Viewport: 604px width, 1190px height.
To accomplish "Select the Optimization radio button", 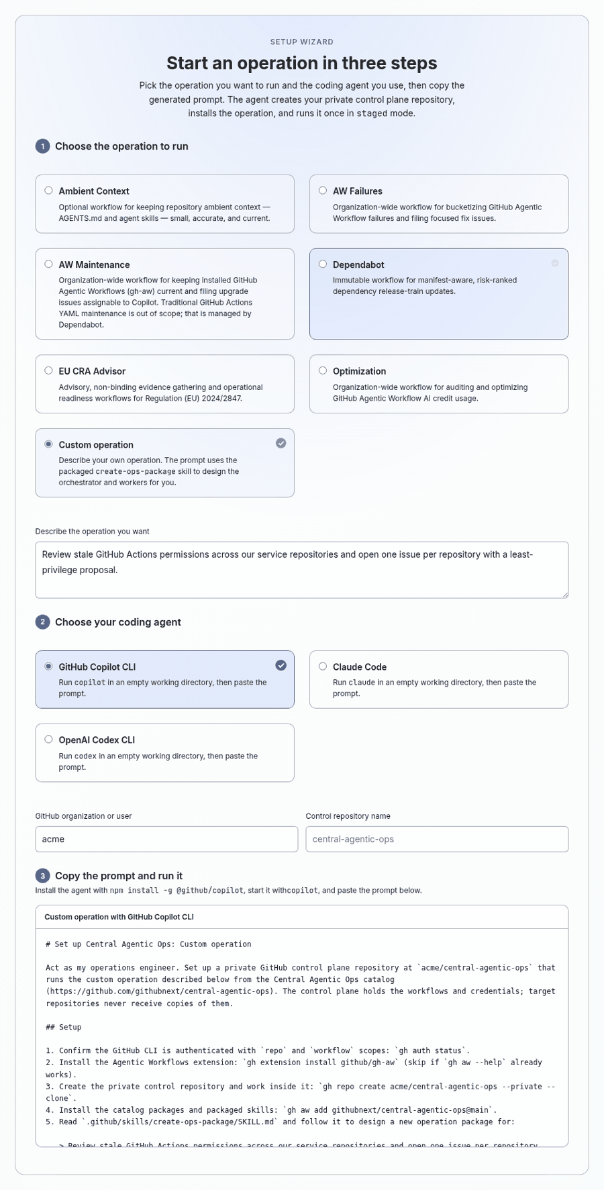I will pos(323,370).
